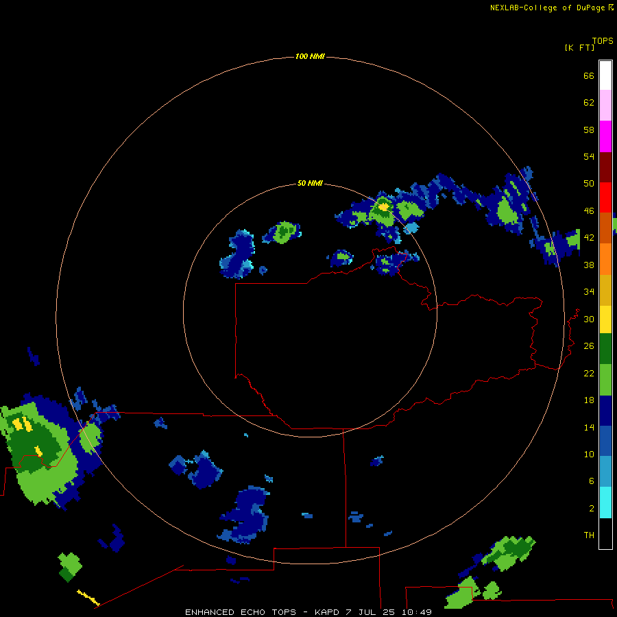Click the bright yellow legend swatch
617x617 pixels.
click(x=605, y=319)
